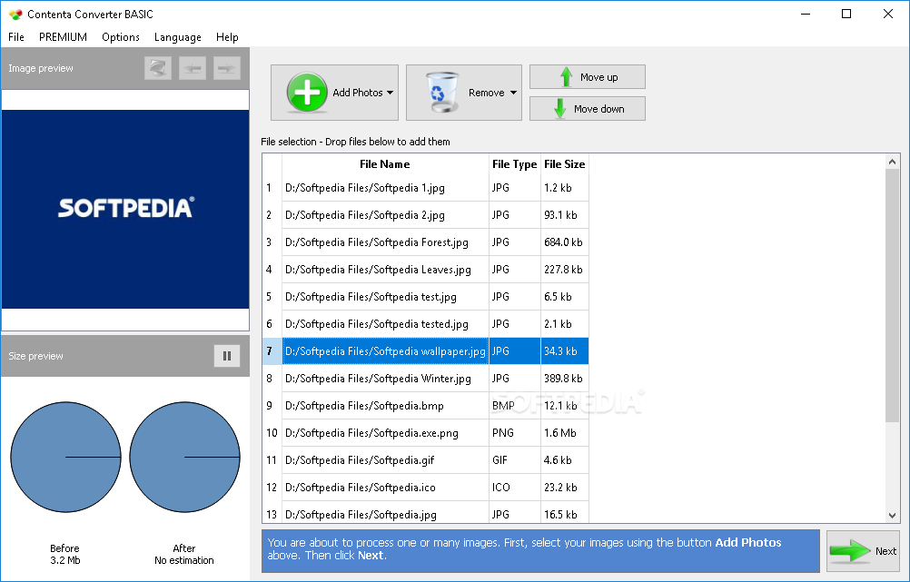Viewport: 910px width, 582px height.
Task: Click the rotate image preview icon
Action: tap(158, 68)
